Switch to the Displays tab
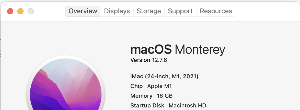Viewport: 300px width, 110px height. point(117,11)
